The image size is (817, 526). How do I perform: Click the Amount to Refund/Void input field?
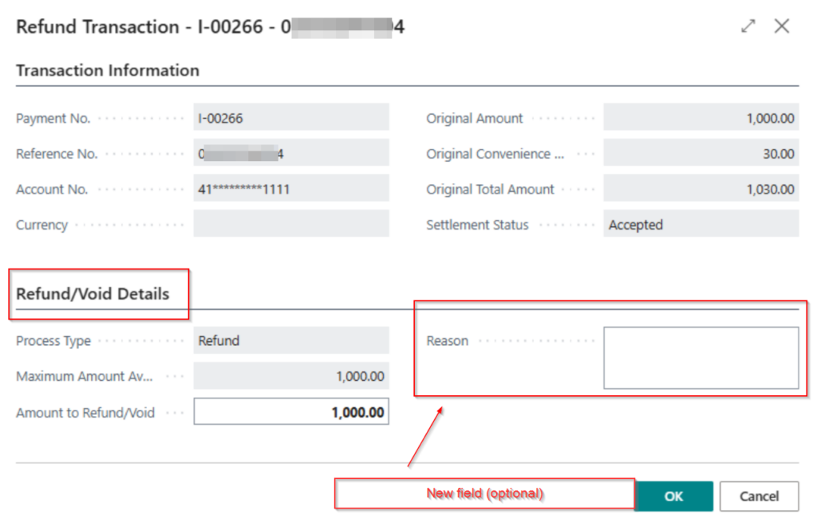click(x=291, y=411)
